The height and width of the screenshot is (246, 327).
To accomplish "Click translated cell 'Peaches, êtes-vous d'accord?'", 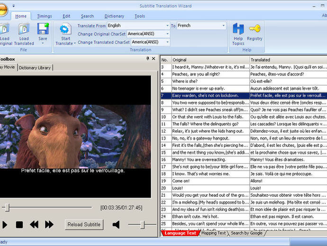I will tap(288, 74).
